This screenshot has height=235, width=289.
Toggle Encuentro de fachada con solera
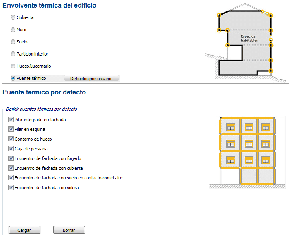(x=11, y=188)
